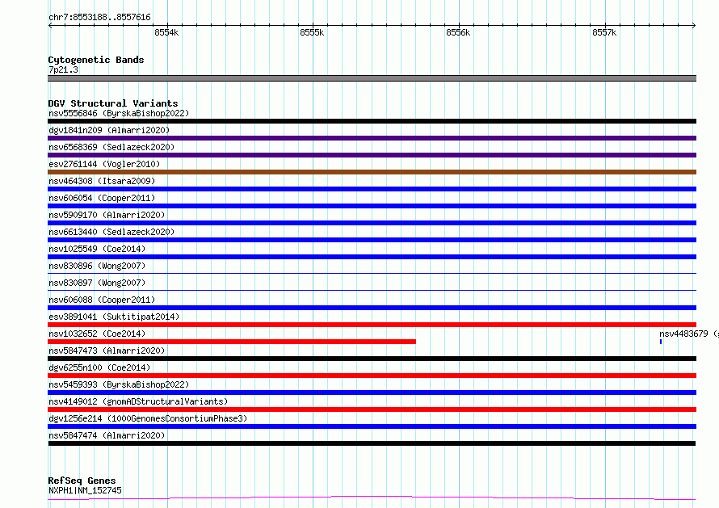Click the purple bar under dgv1841n209

pos(372,138)
